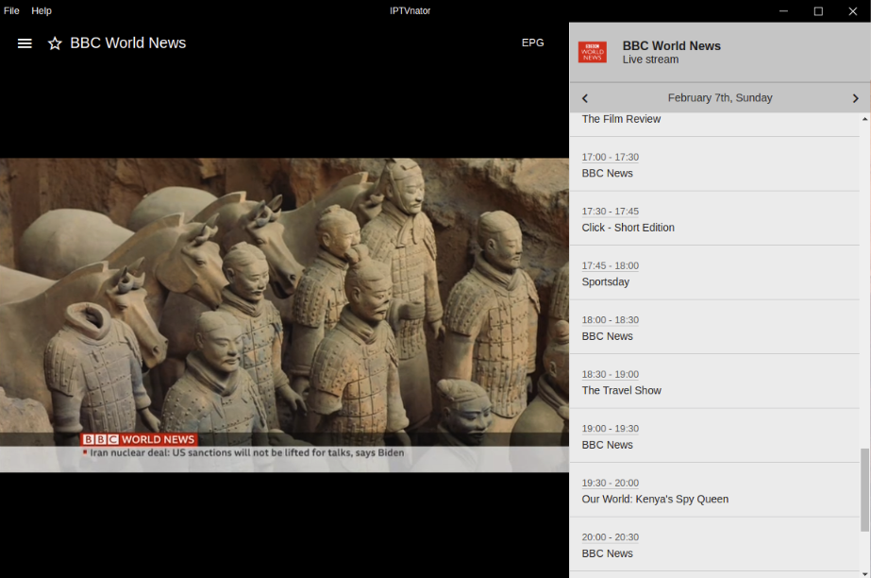Select The Travel Show program

[x=714, y=382]
